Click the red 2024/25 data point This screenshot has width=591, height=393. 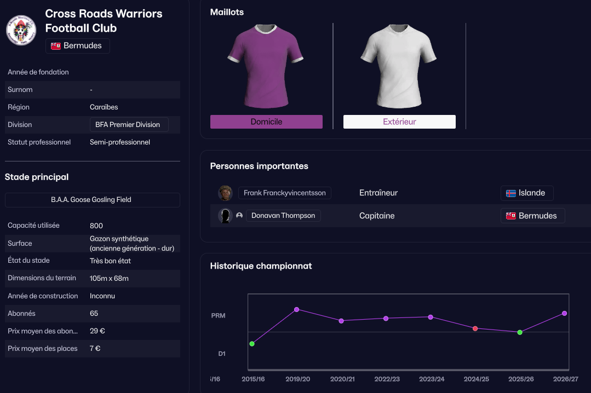(475, 328)
